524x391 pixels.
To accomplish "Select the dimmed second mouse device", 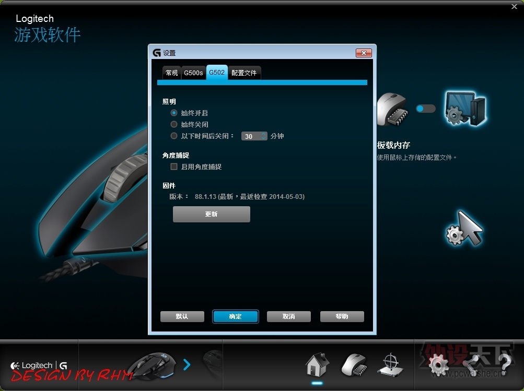I will 213,364.
